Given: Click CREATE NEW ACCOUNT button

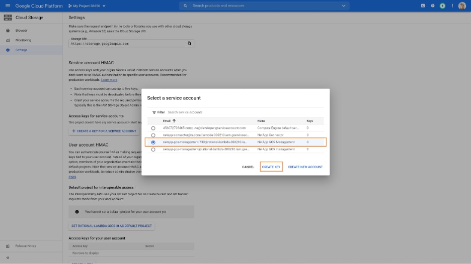Looking at the screenshot, I should point(305,167).
